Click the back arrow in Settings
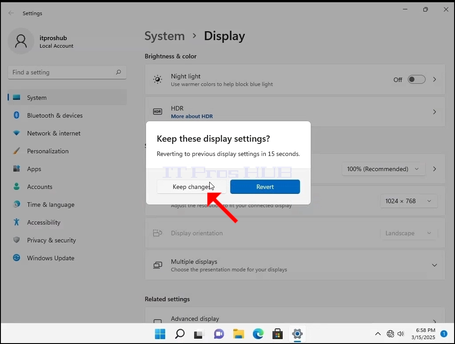The image size is (455, 344). click(11, 13)
